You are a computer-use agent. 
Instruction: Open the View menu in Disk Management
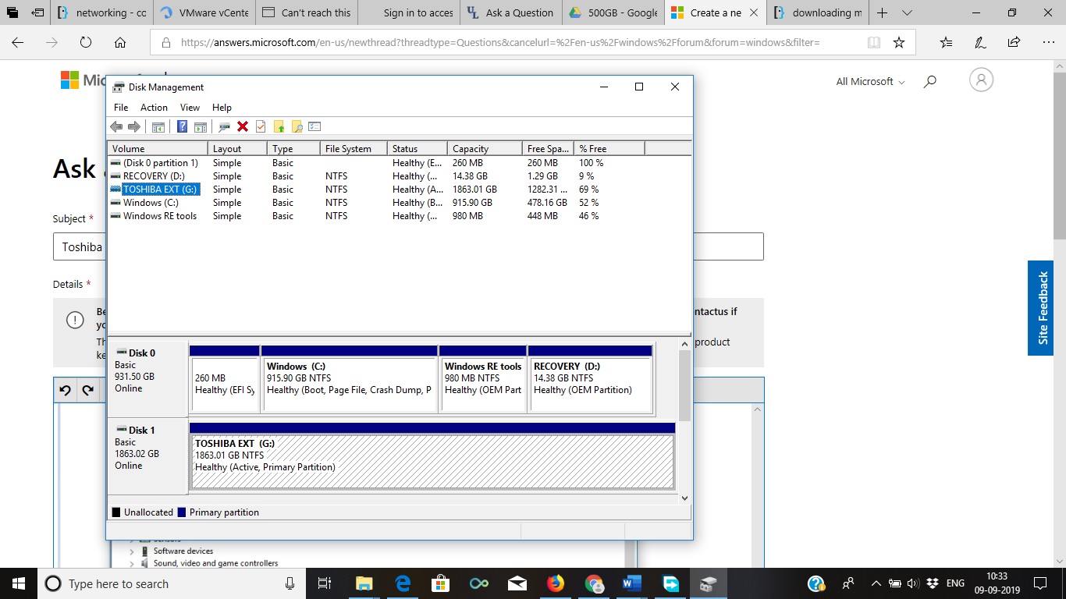(x=190, y=108)
